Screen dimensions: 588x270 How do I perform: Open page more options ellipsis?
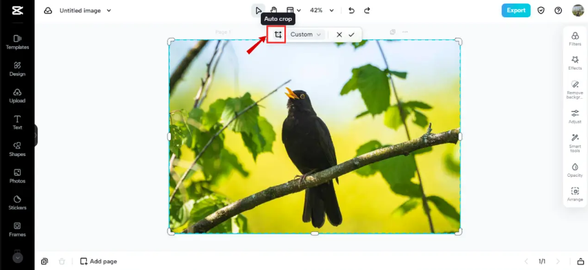pos(405,32)
